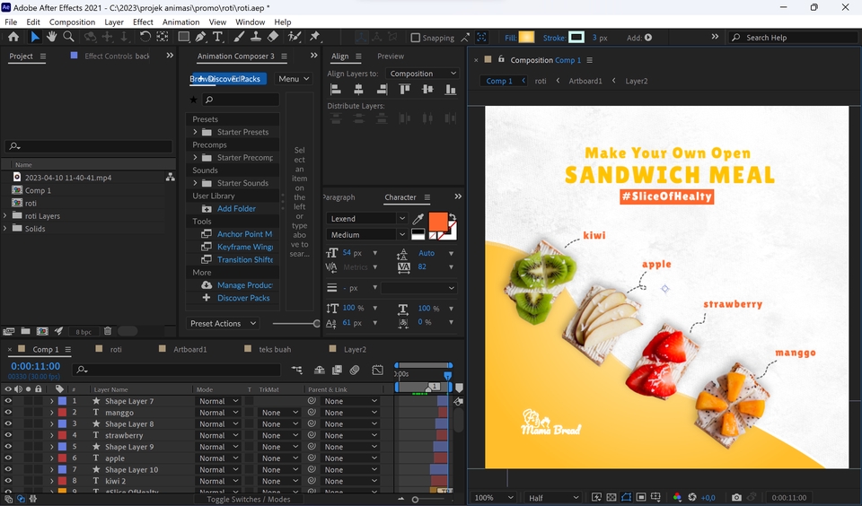862x506 pixels.
Task: Select the Zoom magnifier tool
Action: (69, 37)
